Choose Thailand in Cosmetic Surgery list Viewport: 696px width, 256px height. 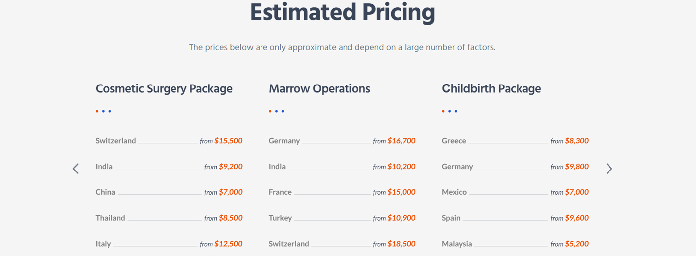point(110,218)
